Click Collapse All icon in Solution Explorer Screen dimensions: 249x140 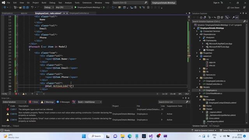pos(218,17)
